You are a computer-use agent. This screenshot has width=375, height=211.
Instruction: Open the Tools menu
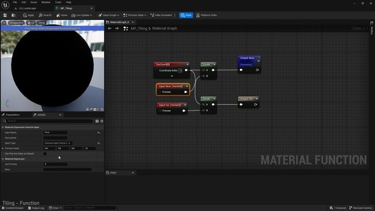[58, 2]
